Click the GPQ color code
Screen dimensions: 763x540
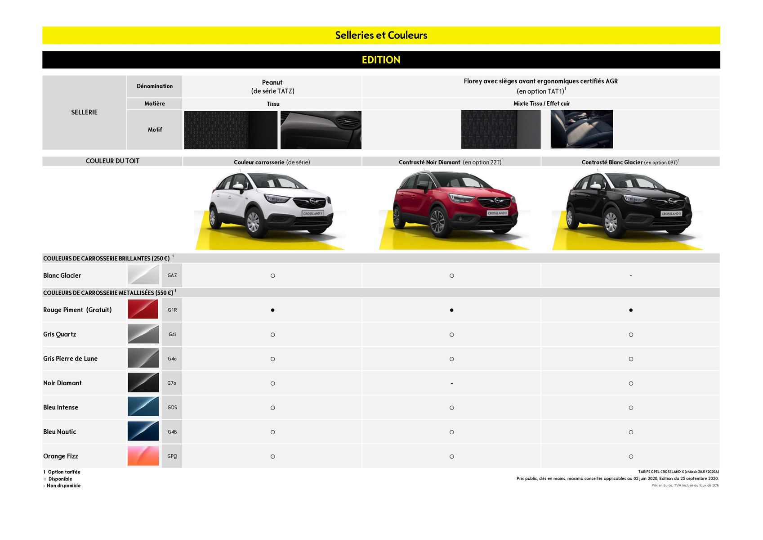click(172, 456)
